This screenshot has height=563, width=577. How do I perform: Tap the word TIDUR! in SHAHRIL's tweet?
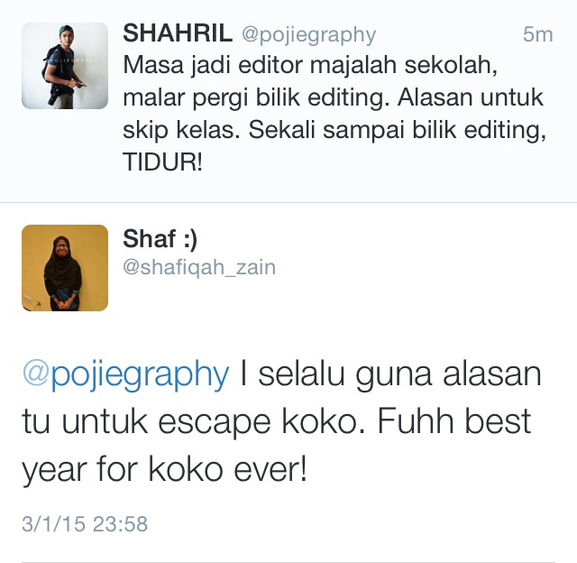point(162,162)
